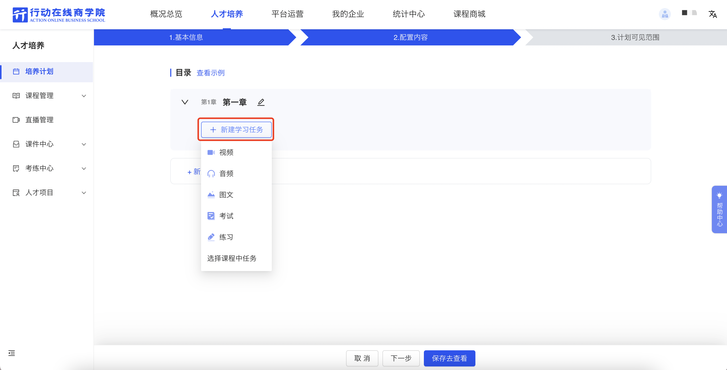Click the picture icon for 图文
This screenshot has width=727, height=370.
tap(211, 195)
